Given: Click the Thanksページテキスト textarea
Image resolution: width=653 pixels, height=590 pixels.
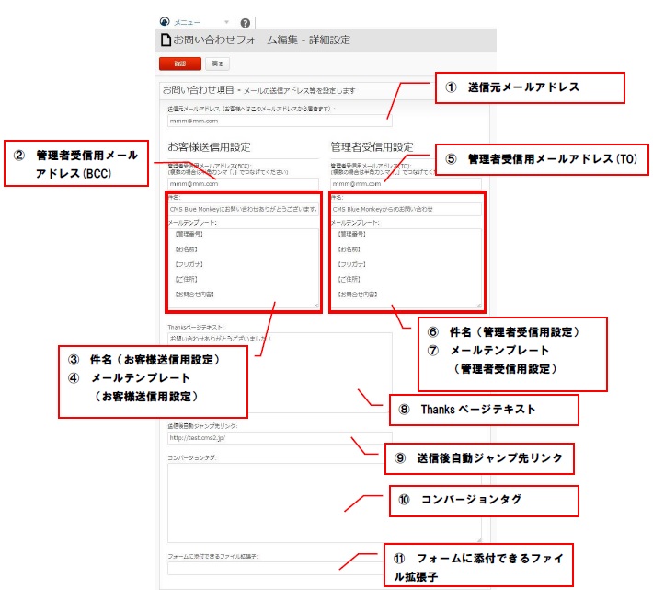Looking at the screenshot, I should click(x=280, y=373).
